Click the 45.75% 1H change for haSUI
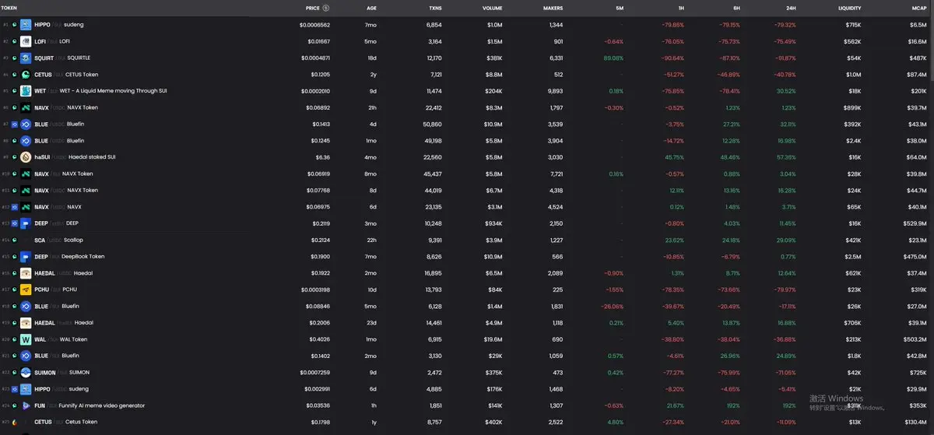 [x=674, y=157]
